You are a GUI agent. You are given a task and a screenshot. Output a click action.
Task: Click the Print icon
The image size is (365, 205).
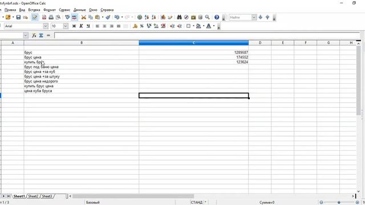(x=51, y=17)
